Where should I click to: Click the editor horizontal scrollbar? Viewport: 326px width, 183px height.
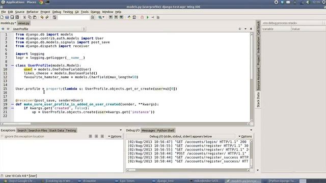click(x=125, y=124)
